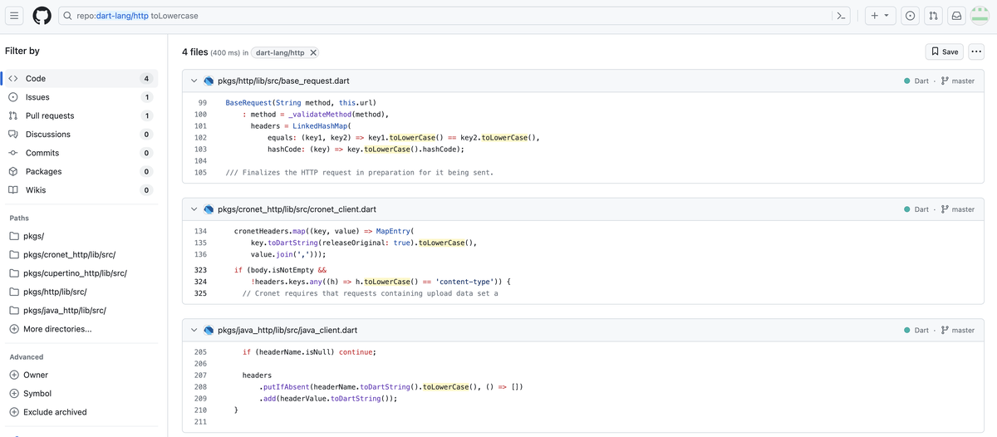Open the notifications inbox icon
997x437 pixels.
click(x=957, y=16)
